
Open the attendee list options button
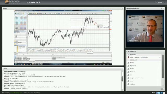162,89
